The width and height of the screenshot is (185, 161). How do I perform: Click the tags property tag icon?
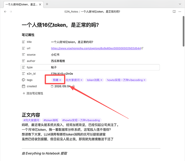click(x=23, y=80)
